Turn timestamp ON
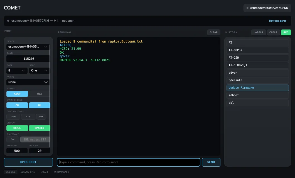Viewport: 295px width, 178px height. 13,139
